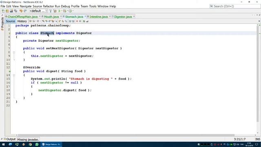This screenshot has height=147, width=261.
Task: Open the Source menu
Action: (x=37, y=7)
